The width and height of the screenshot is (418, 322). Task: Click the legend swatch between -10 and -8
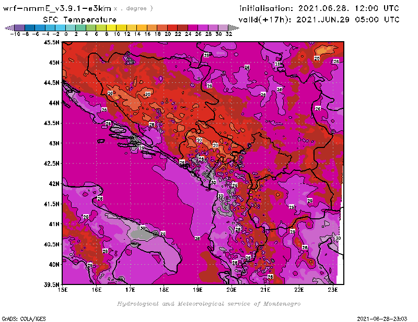pyautogui.click(x=20, y=28)
